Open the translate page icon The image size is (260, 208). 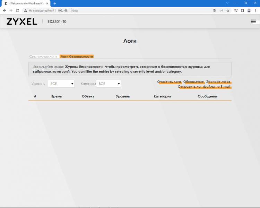coord(215,11)
